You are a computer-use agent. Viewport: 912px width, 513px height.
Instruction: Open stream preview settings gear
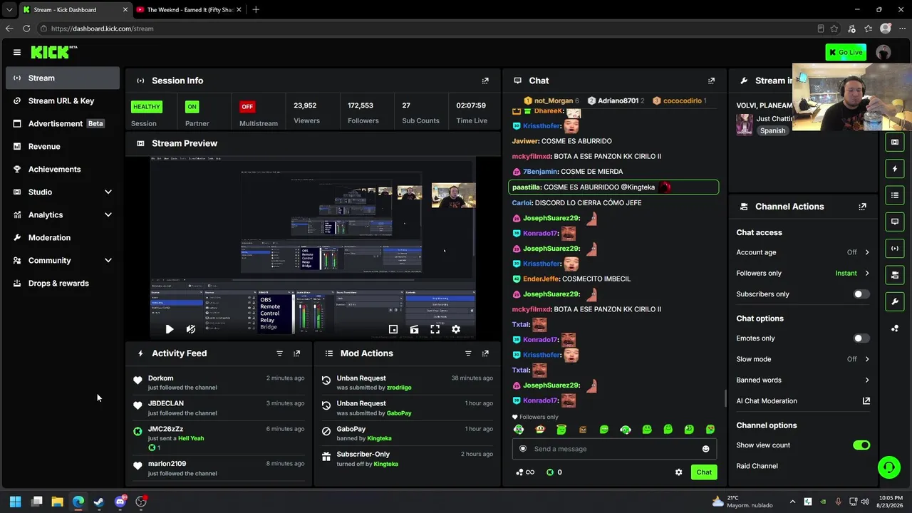pos(456,329)
